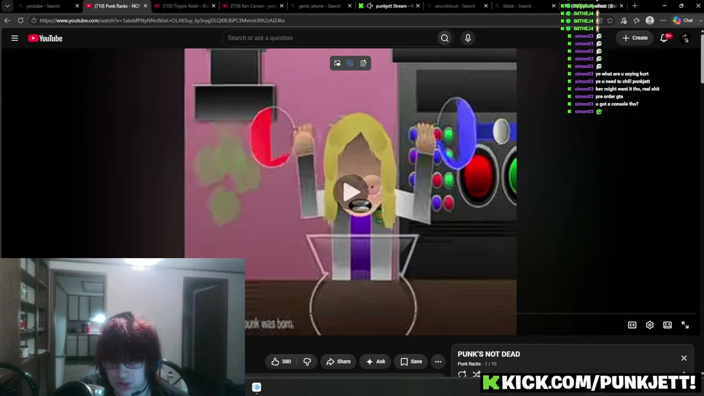Click chat message 'u got a console tho?'
704x396 pixels.
(x=617, y=104)
